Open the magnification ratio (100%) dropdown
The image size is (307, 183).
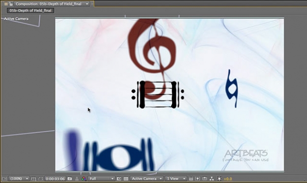click(x=19, y=179)
